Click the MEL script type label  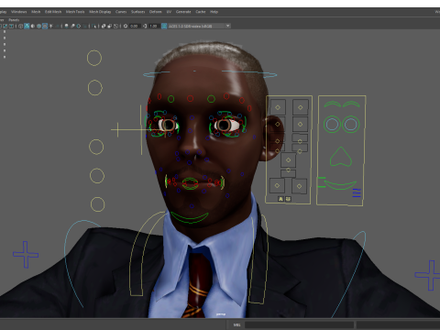pyautogui.click(x=236, y=324)
